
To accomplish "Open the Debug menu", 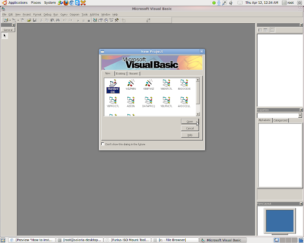I will [x=47, y=15].
